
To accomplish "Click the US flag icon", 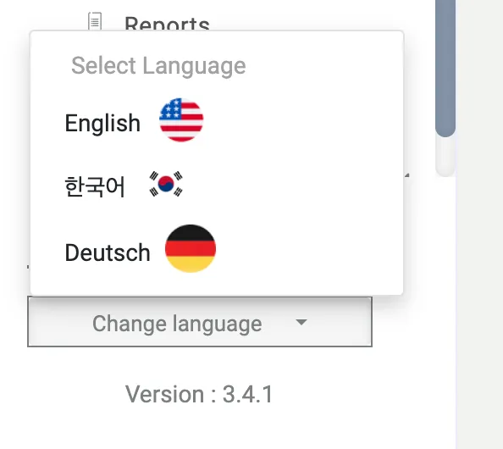I will 181,120.
